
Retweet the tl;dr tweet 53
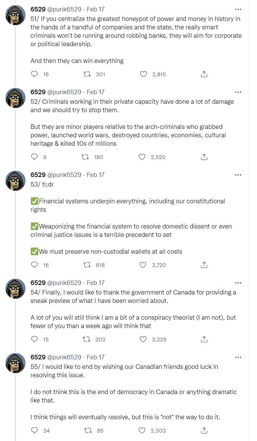(x=86, y=265)
